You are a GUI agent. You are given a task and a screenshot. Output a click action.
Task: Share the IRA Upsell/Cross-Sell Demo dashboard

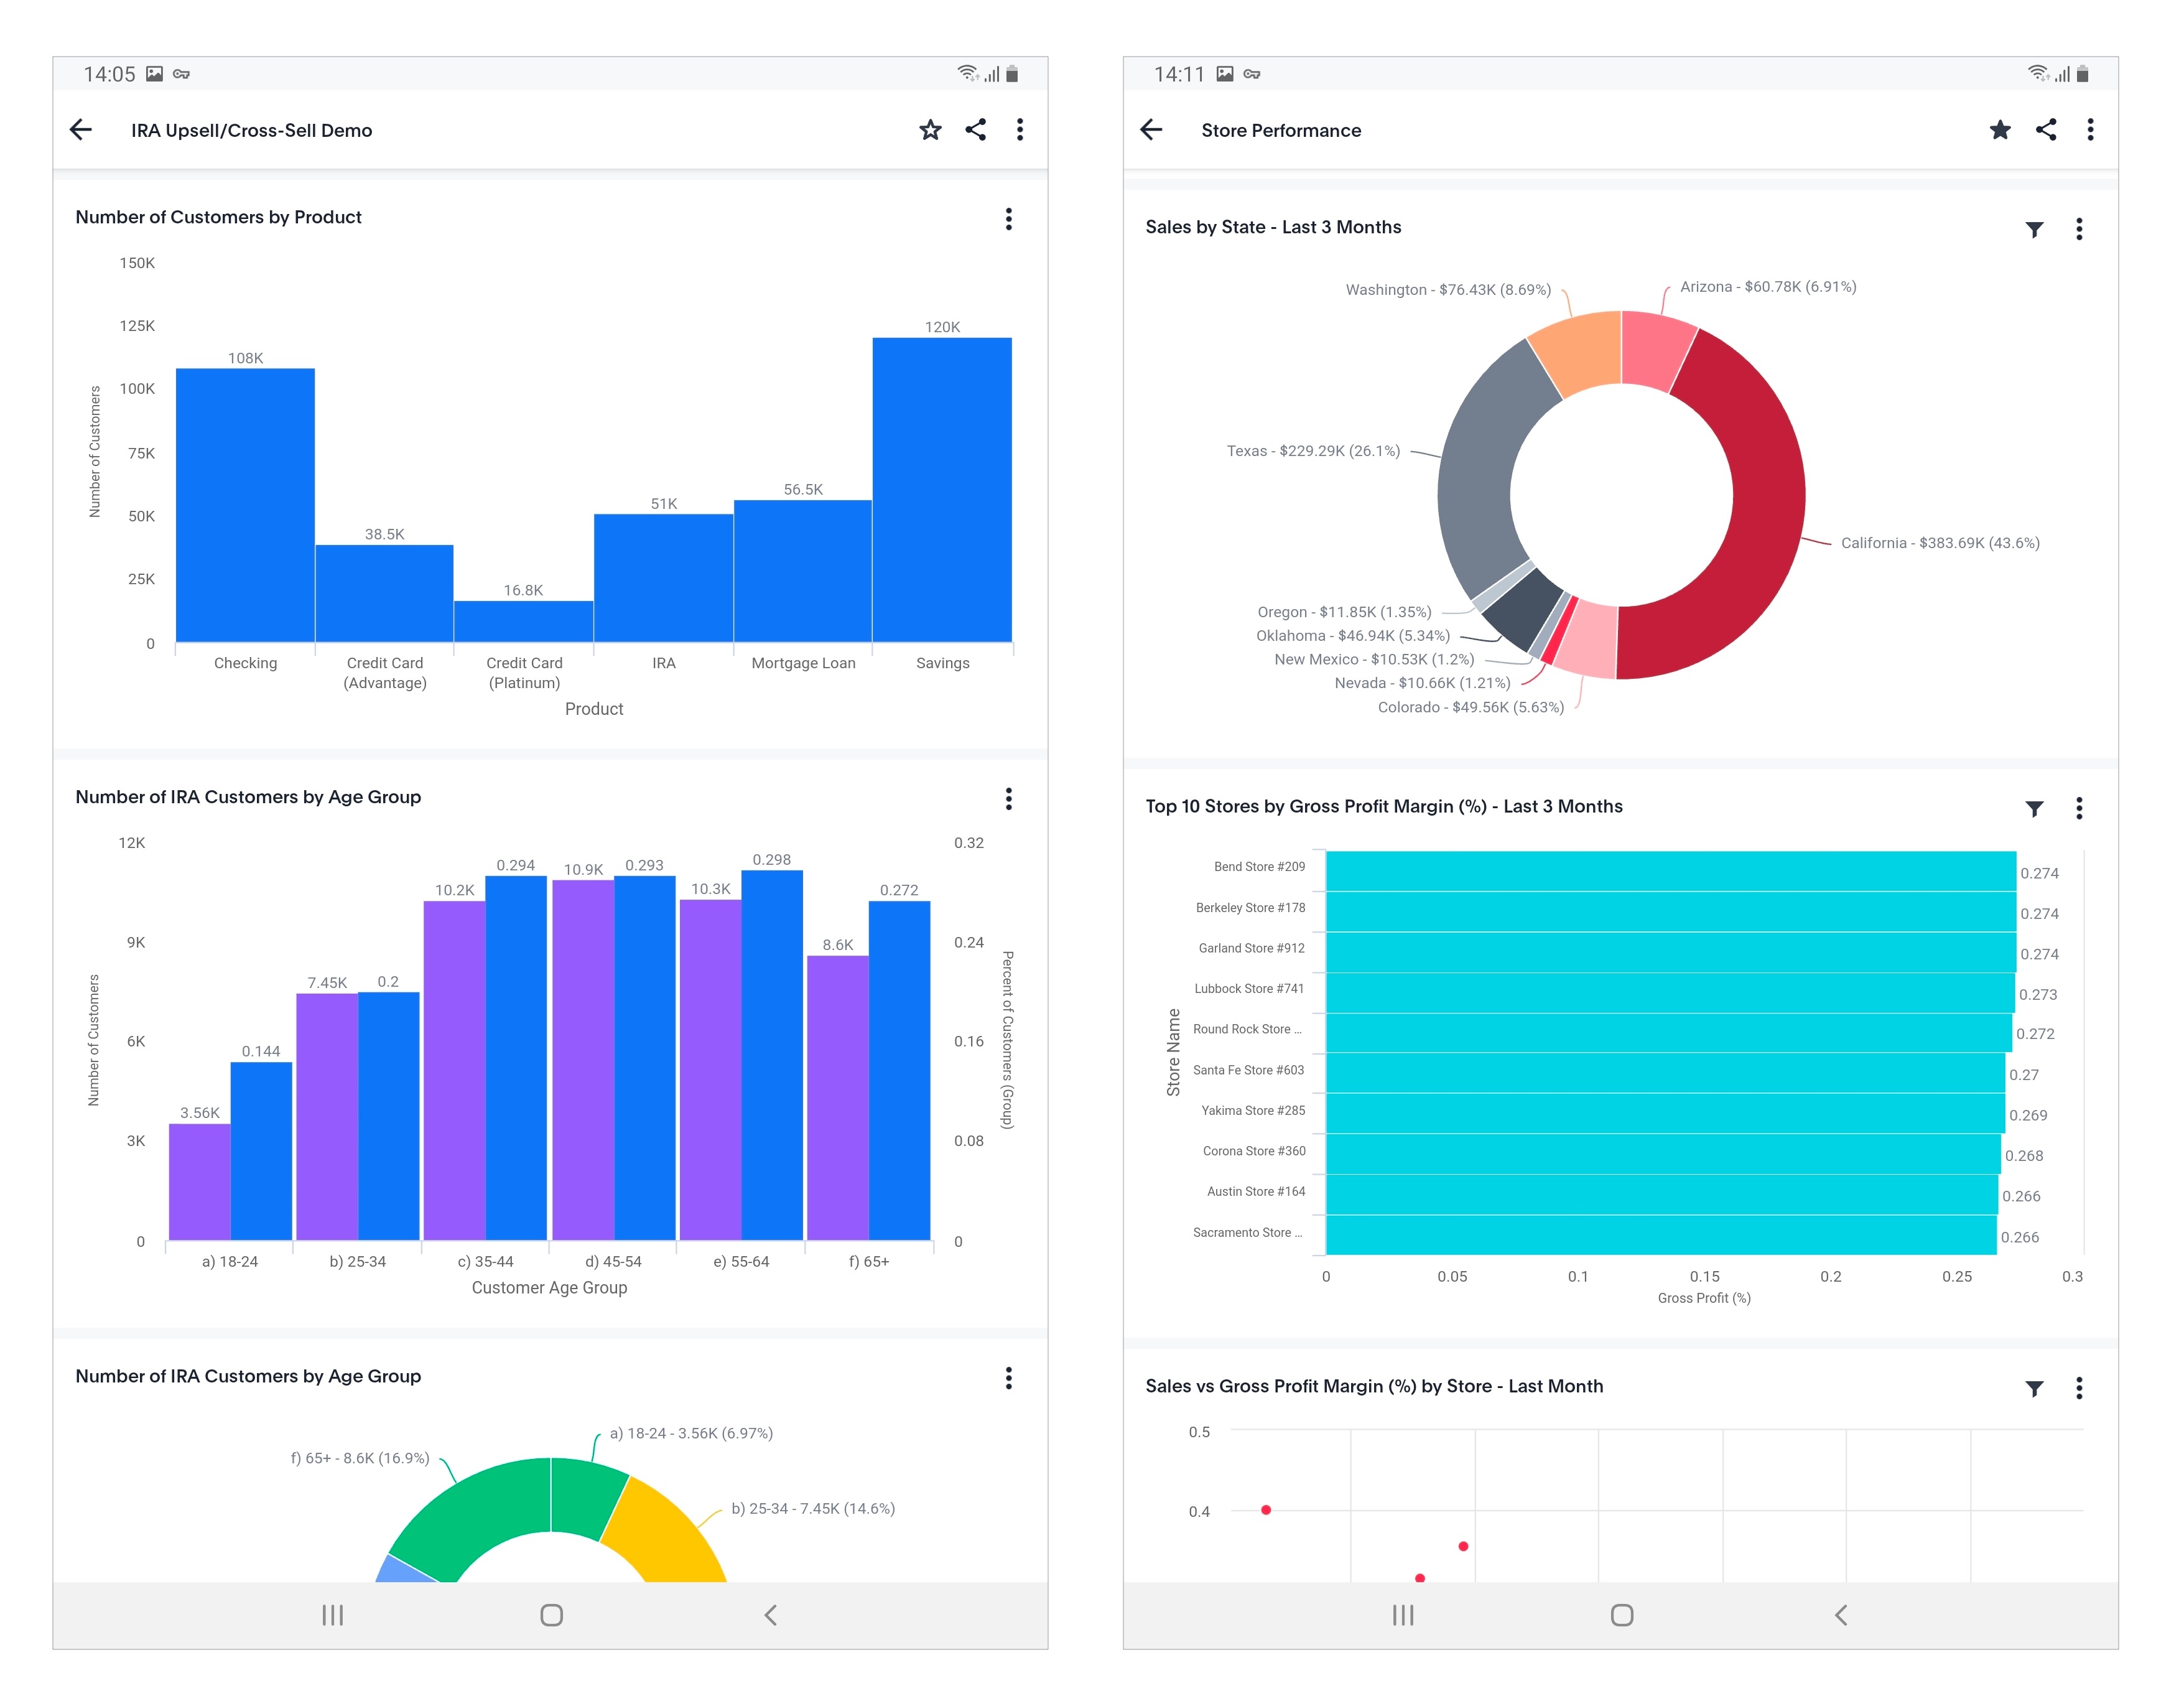point(975,130)
